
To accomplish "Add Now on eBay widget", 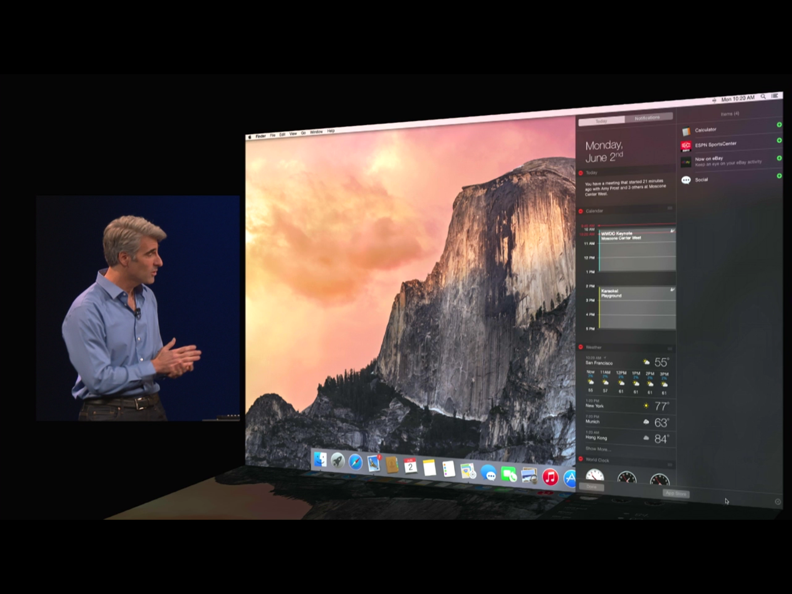I will tap(779, 158).
